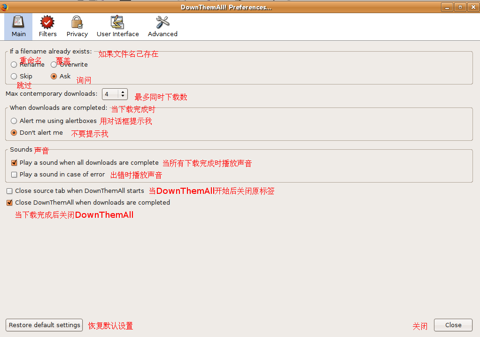
Task: Click the max contemporary downloads number field
Action: (110, 94)
